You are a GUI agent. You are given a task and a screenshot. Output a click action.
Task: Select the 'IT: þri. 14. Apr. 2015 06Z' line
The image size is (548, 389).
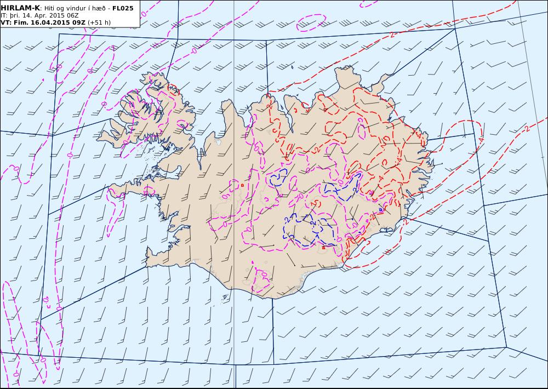[39, 15]
